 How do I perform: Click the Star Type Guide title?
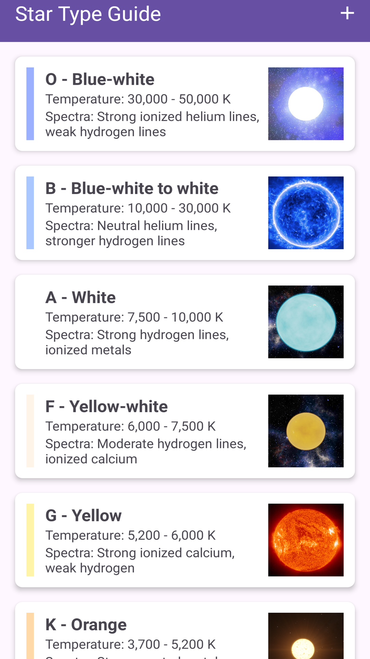[x=88, y=14]
